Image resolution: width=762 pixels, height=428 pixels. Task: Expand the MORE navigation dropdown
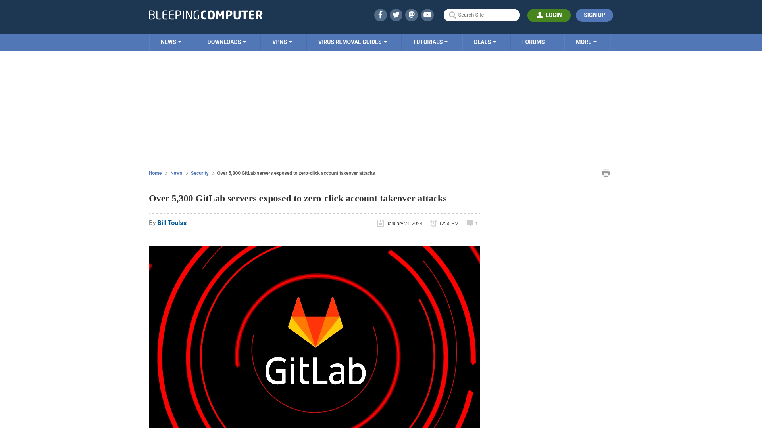click(586, 42)
